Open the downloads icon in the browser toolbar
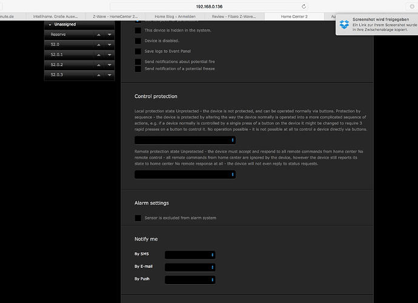The height and width of the screenshot is (303, 418). [412, 7]
